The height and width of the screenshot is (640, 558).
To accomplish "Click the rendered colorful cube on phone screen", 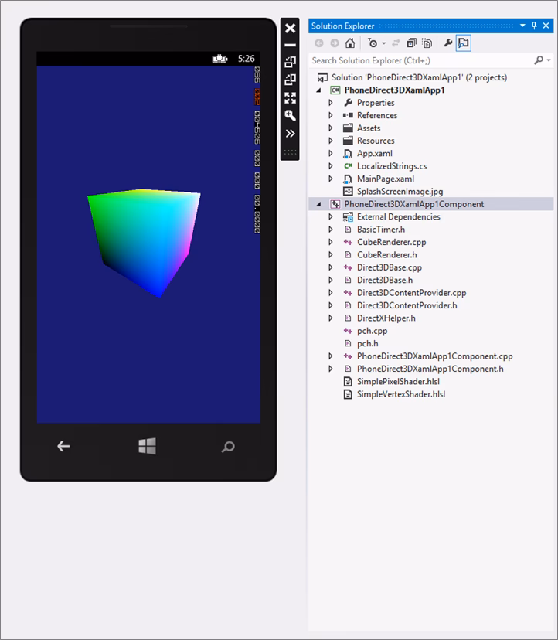I will [x=144, y=243].
